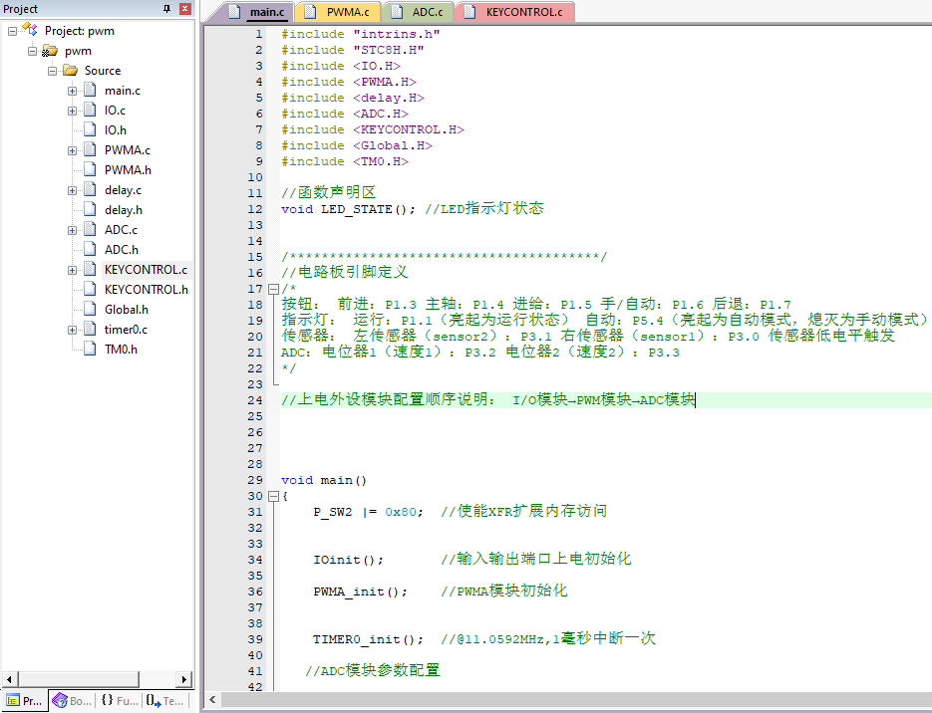Expand the delay.c file node

coord(72,190)
